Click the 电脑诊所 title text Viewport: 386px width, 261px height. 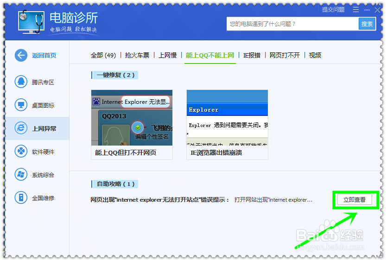click(x=74, y=18)
